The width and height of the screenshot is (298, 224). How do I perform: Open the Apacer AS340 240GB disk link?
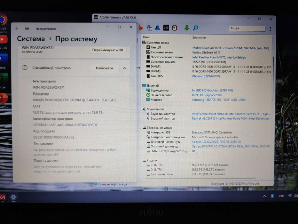tap(216, 142)
